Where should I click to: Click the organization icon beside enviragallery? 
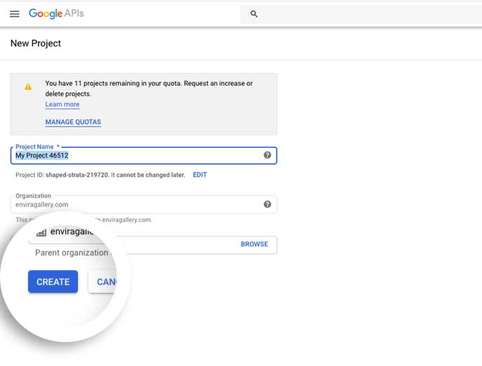pos(41,232)
